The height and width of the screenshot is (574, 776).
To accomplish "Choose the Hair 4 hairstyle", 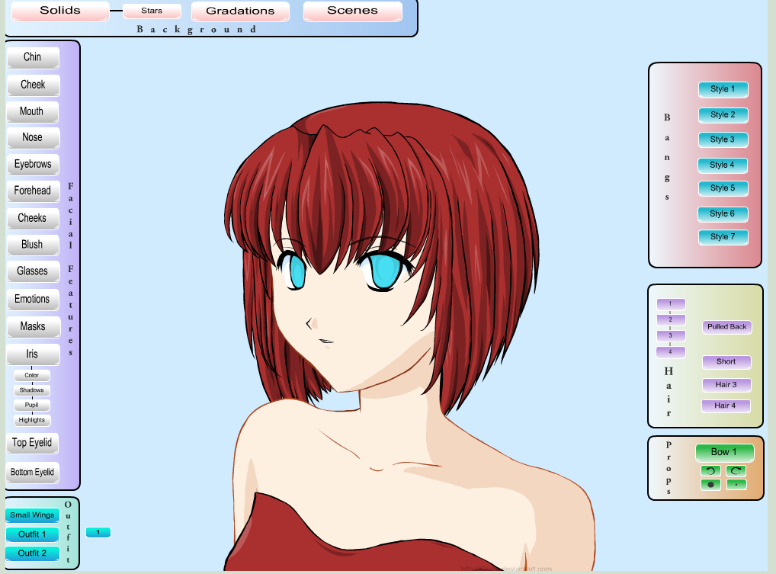I will (x=726, y=406).
